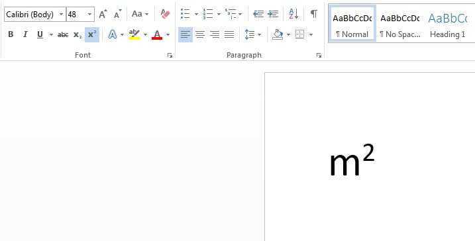Open underline style dropdown arrow
This screenshot has height=241, width=475.
51,34
